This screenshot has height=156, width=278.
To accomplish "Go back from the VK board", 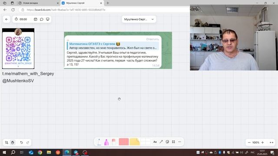I will 7,19.
